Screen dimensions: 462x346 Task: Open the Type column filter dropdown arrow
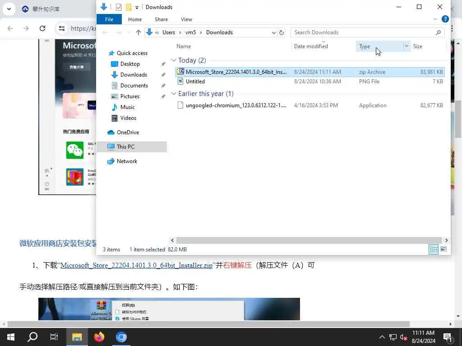pyautogui.click(x=407, y=46)
